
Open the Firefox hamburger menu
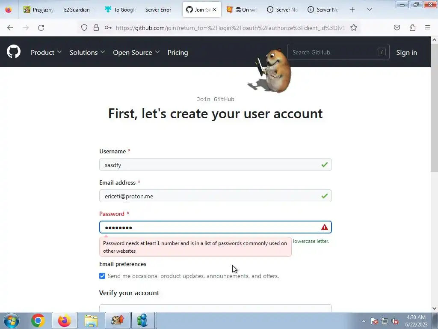pos(428,27)
